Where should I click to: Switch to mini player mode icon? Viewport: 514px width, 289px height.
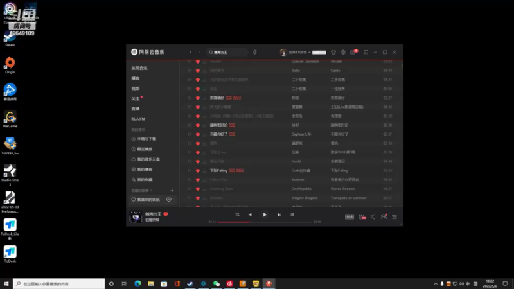point(366,52)
